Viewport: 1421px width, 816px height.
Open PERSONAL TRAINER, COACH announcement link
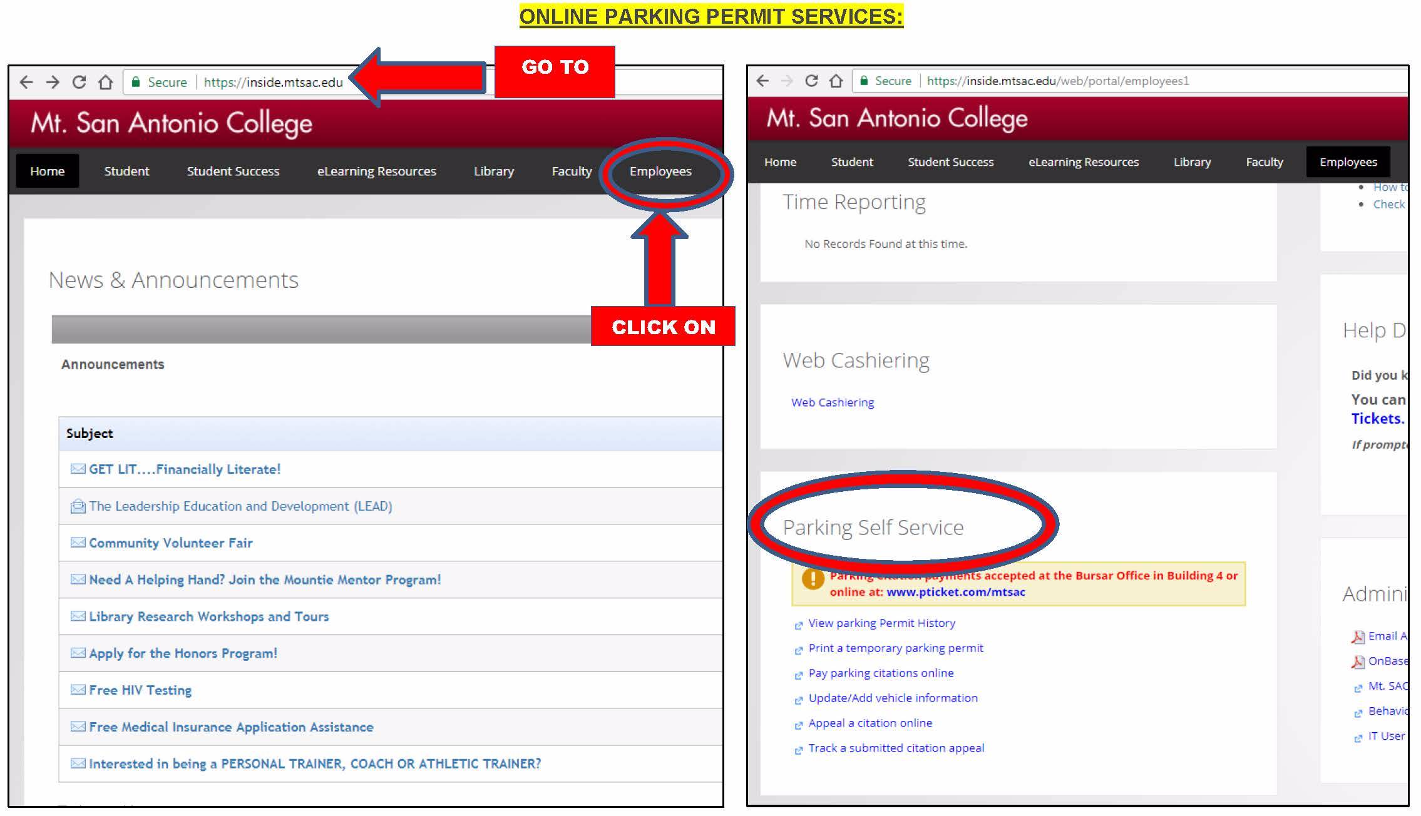(315, 763)
